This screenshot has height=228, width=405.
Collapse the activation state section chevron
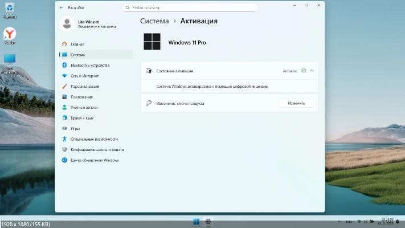[312, 71]
